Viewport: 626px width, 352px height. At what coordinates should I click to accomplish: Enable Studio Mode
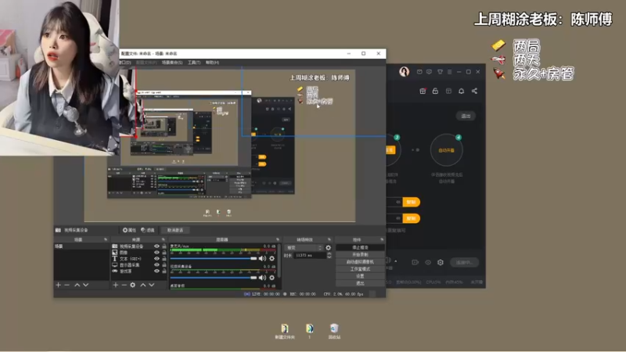tap(360, 269)
